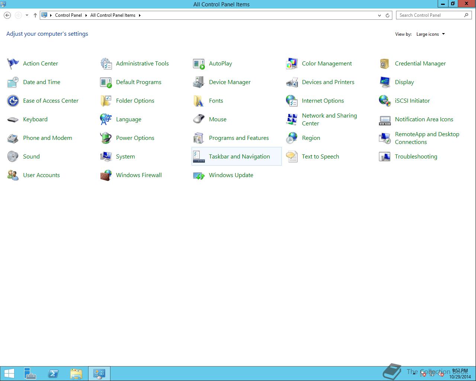Open the Default Programs icon
The width and height of the screenshot is (476, 381).
point(106,82)
